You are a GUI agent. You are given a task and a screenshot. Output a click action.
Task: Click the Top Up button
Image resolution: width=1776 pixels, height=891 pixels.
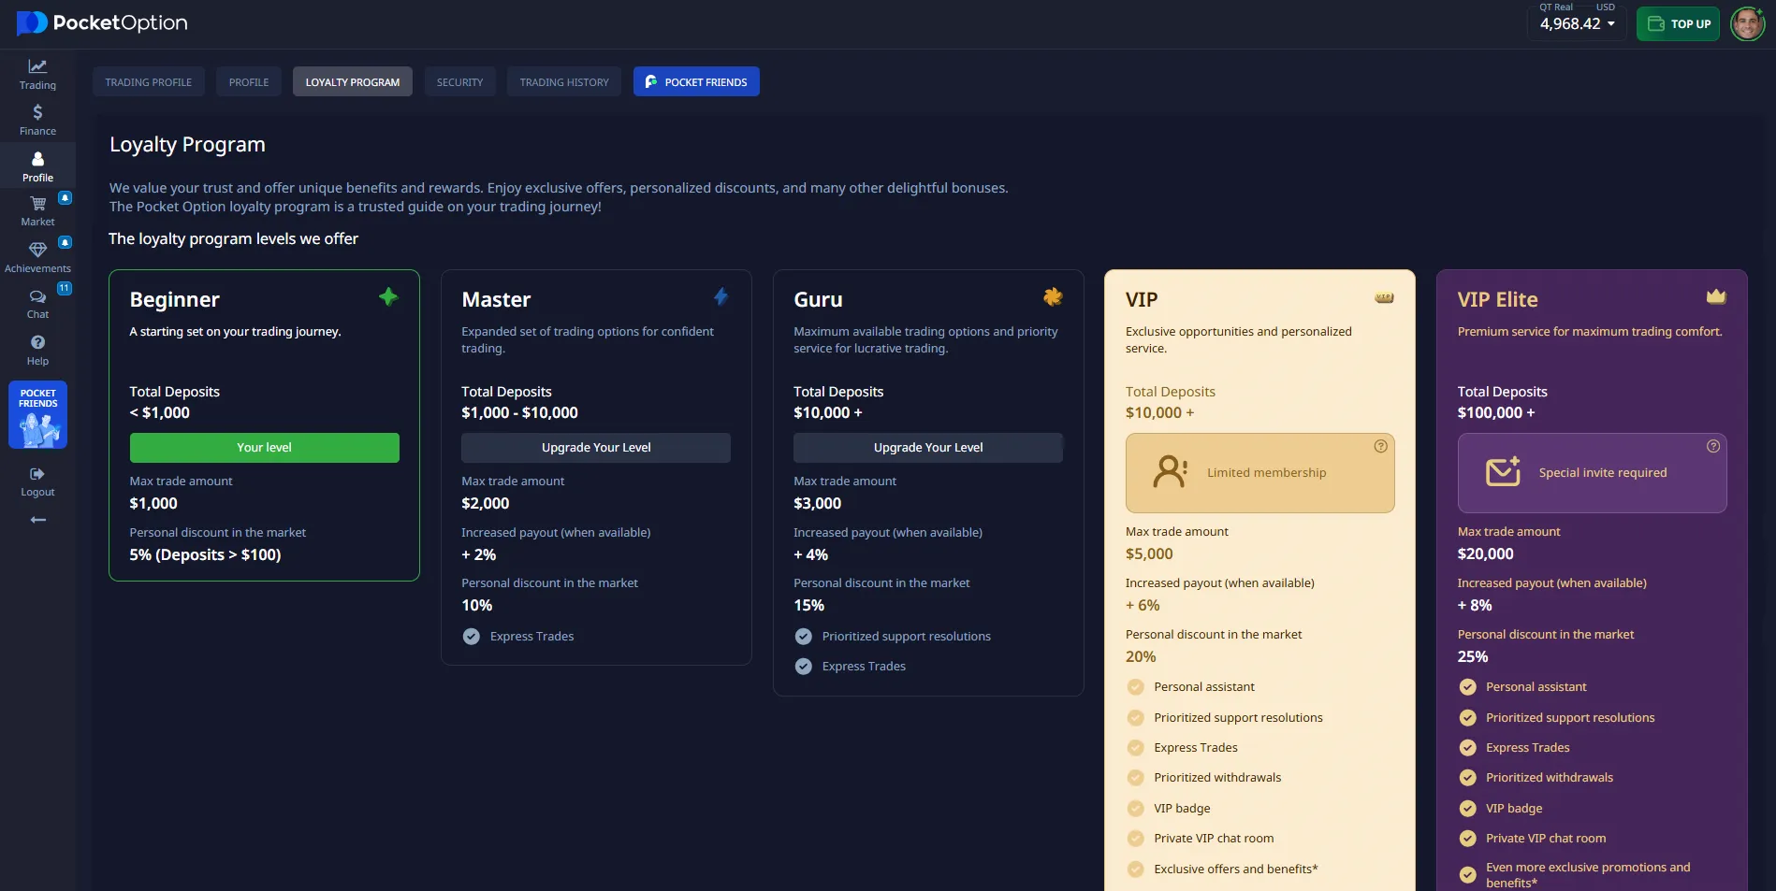1678,23
